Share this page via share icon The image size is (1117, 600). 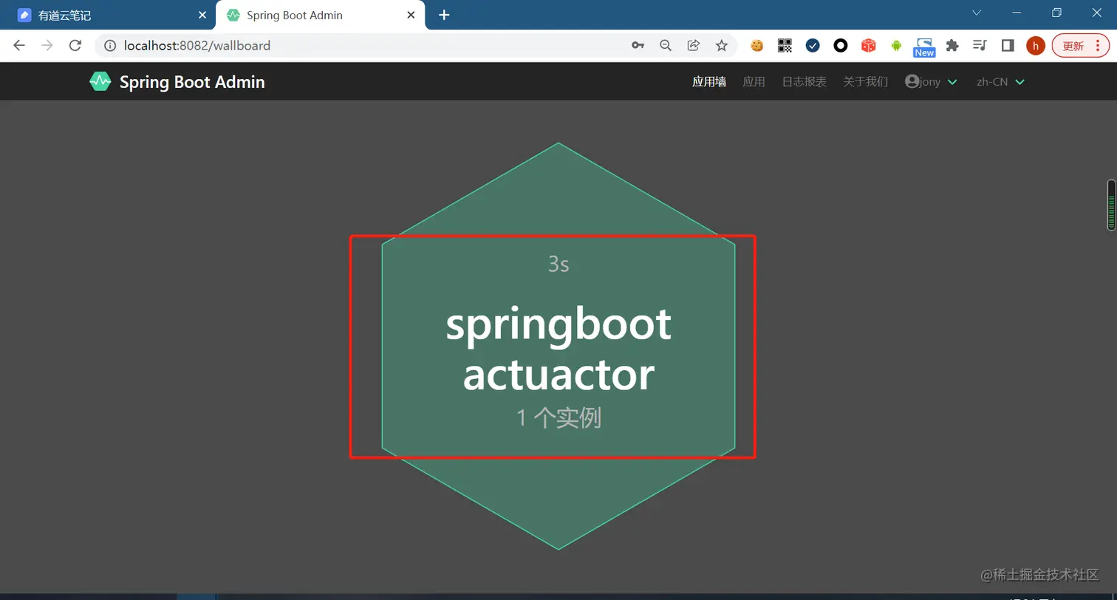coord(694,46)
